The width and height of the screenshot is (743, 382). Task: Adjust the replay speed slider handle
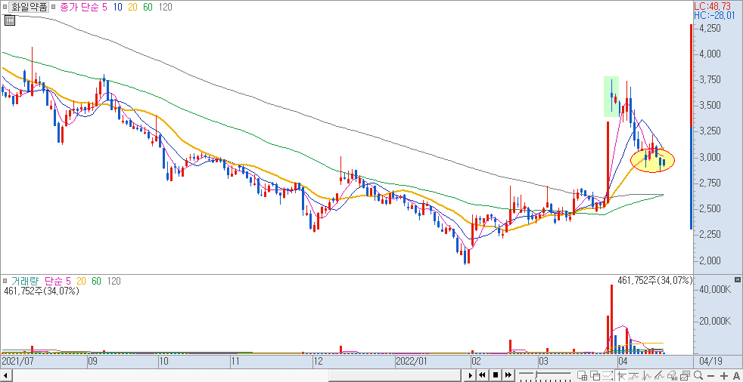[536, 374]
